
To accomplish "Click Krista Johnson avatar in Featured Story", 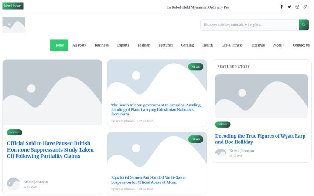I will pyautogui.click(x=221, y=153).
